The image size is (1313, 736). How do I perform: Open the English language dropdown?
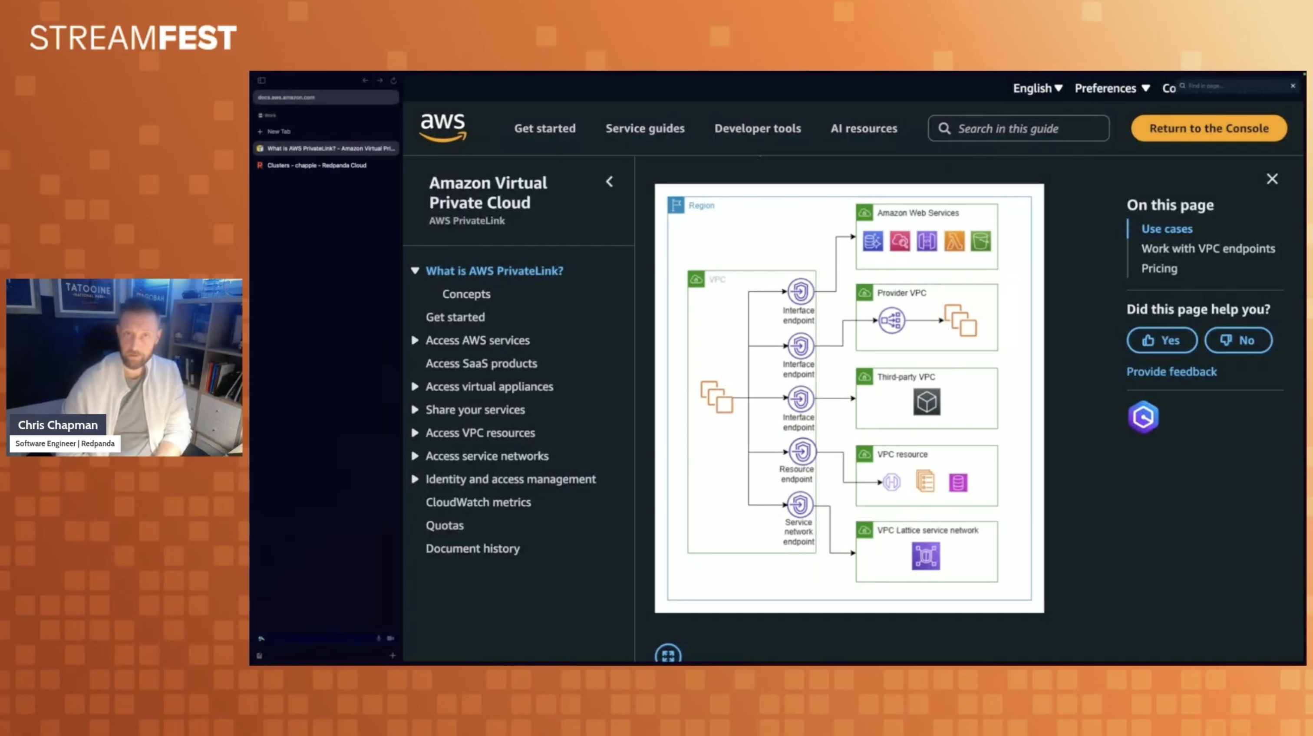coord(1037,88)
